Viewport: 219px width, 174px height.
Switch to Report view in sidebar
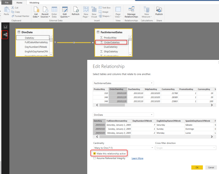click(5, 27)
